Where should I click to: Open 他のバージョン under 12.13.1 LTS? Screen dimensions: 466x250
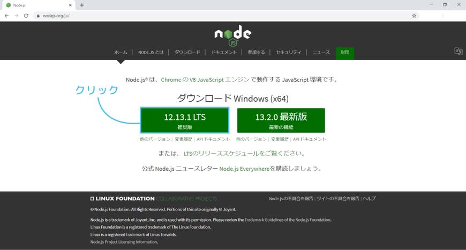pos(155,139)
